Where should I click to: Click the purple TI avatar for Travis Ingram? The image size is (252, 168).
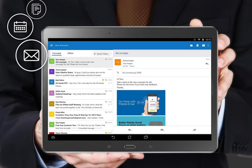point(52,72)
